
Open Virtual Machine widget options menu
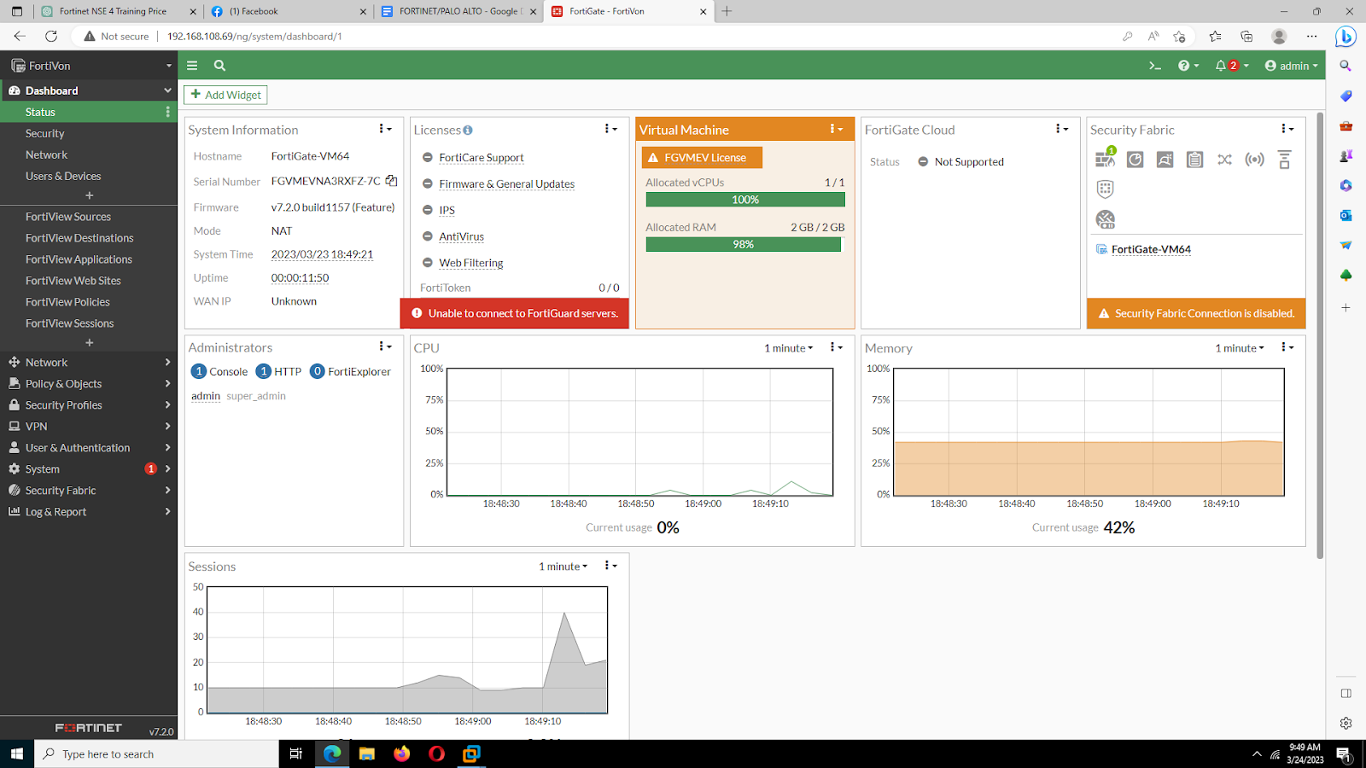[836, 129]
